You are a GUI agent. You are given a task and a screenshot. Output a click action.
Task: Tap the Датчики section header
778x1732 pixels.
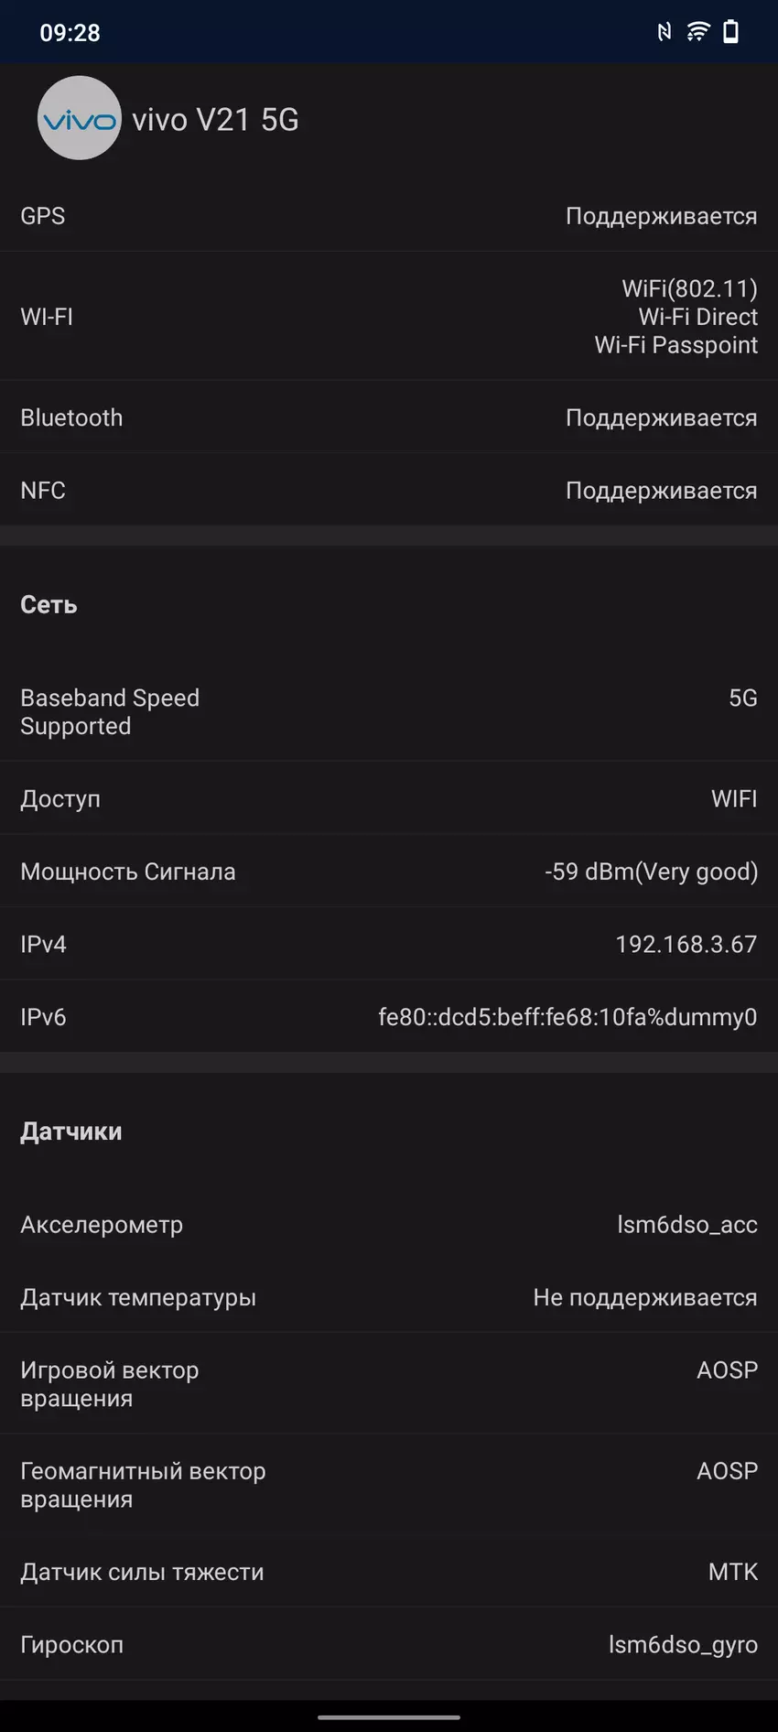[71, 1132]
